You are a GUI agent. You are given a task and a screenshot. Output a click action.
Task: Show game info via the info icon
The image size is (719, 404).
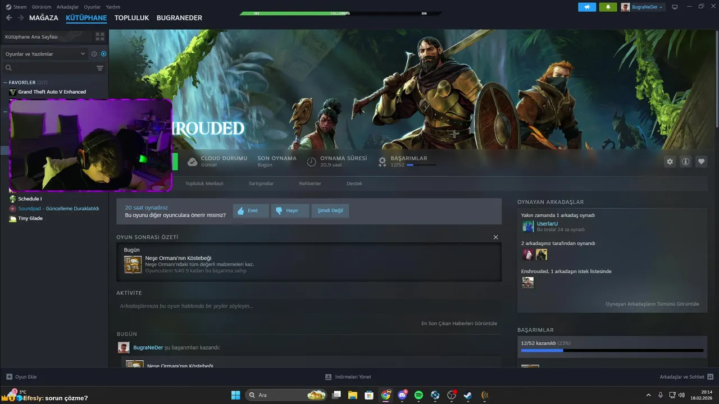point(685,162)
